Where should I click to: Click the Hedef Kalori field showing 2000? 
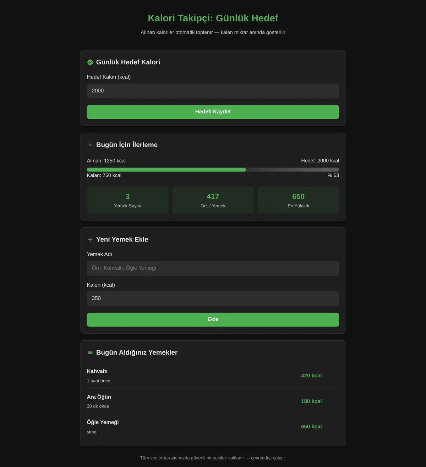213,91
